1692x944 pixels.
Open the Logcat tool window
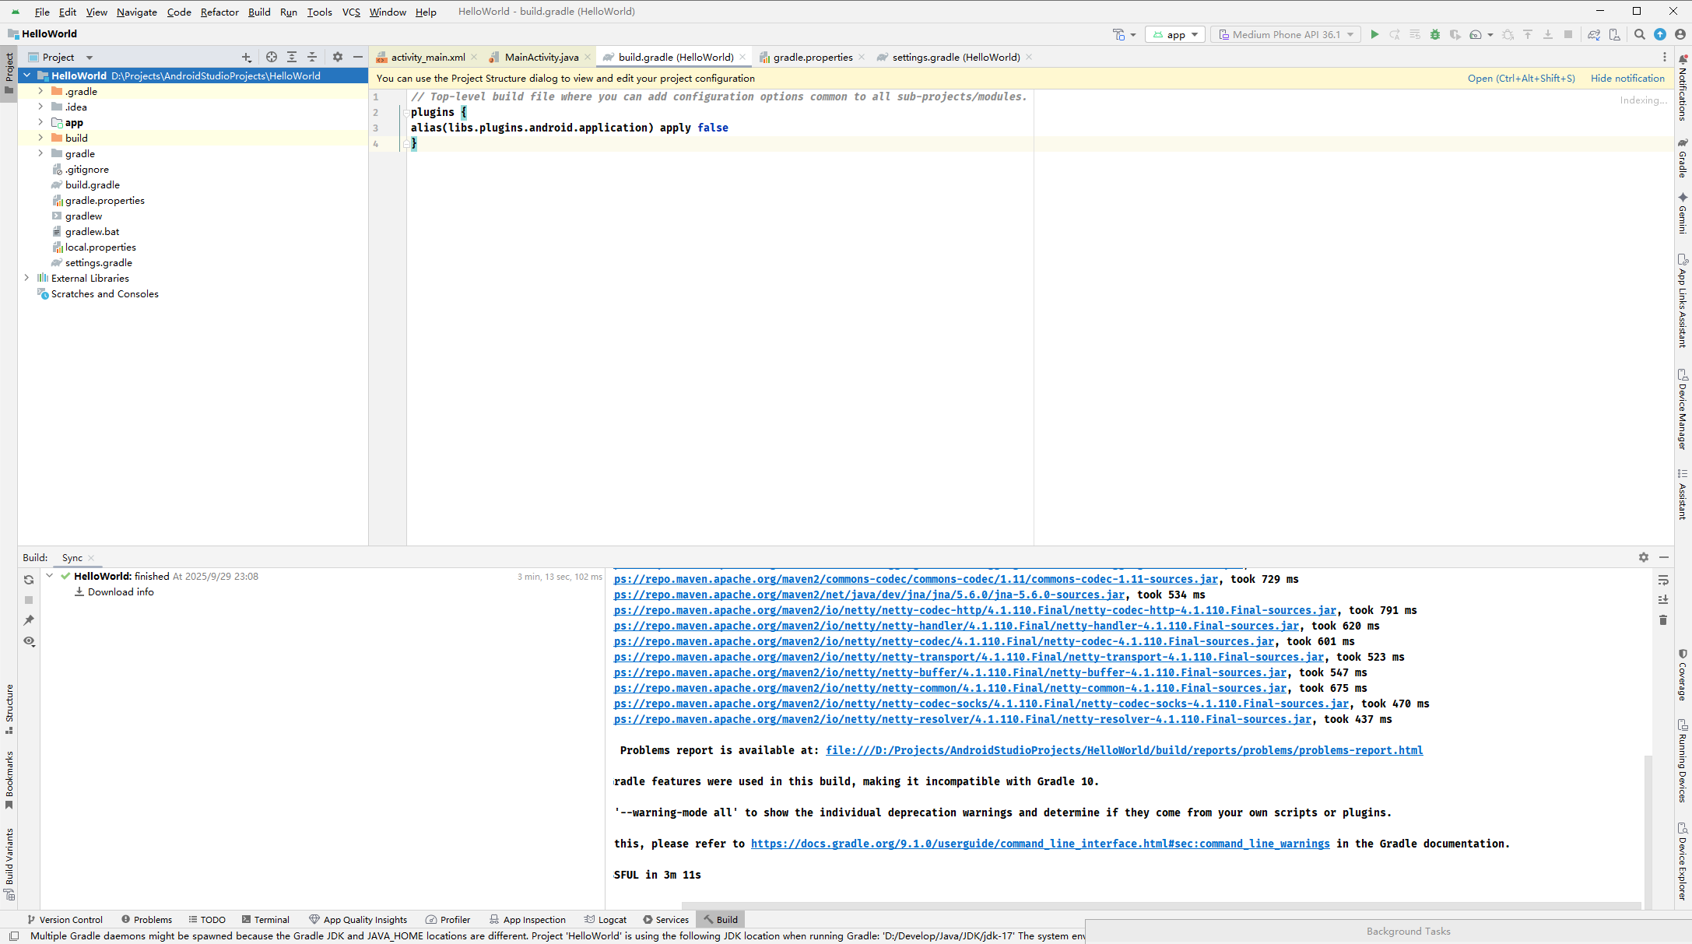coord(606,919)
